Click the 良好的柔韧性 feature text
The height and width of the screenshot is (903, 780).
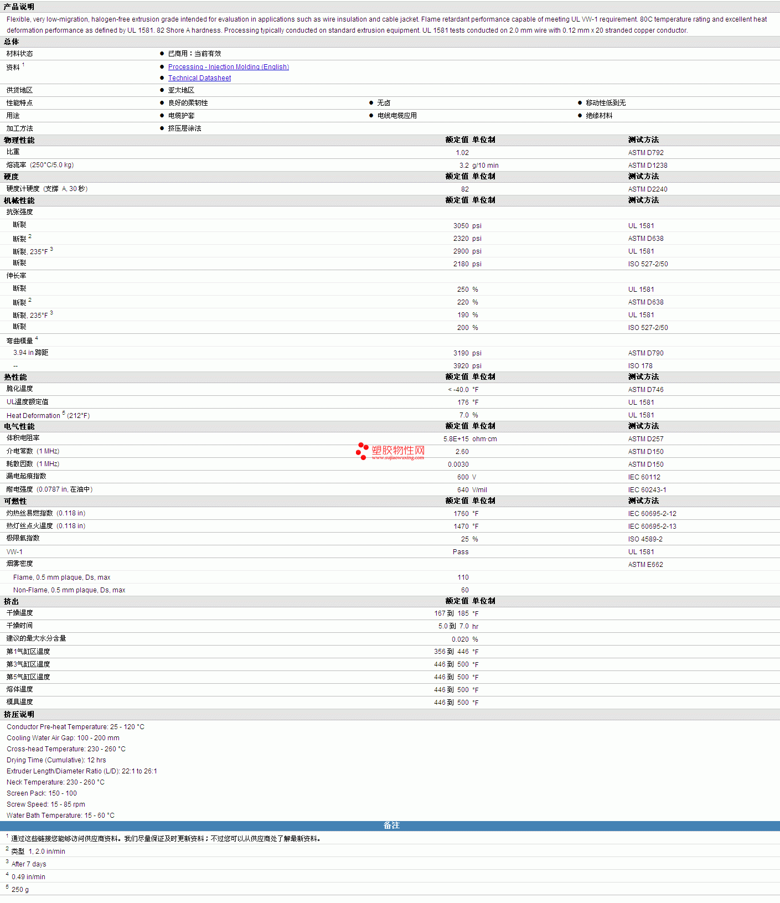(188, 103)
